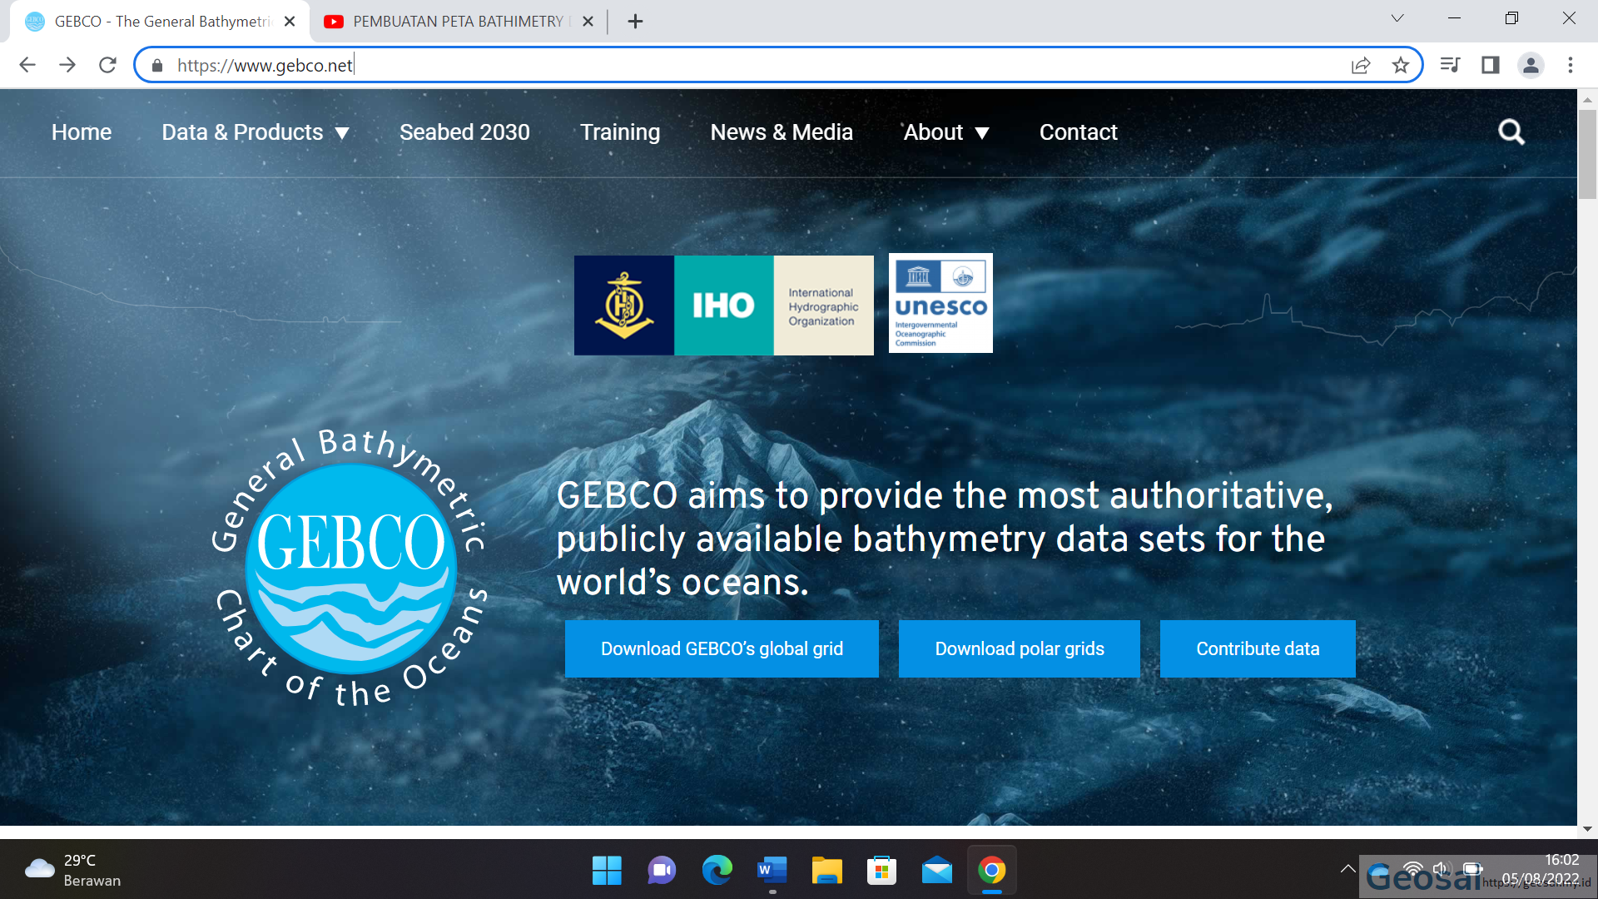Click the Contribute data button
The image size is (1598, 899).
click(x=1258, y=648)
